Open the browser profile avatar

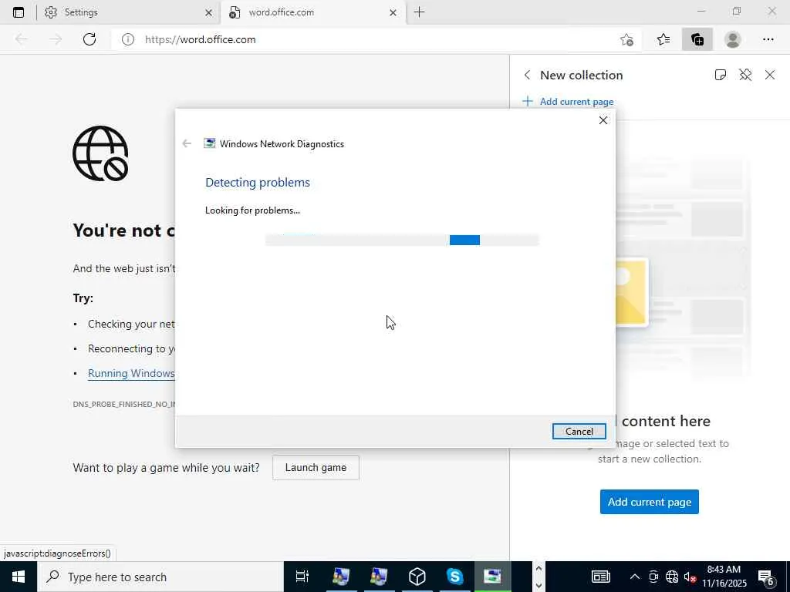733,39
